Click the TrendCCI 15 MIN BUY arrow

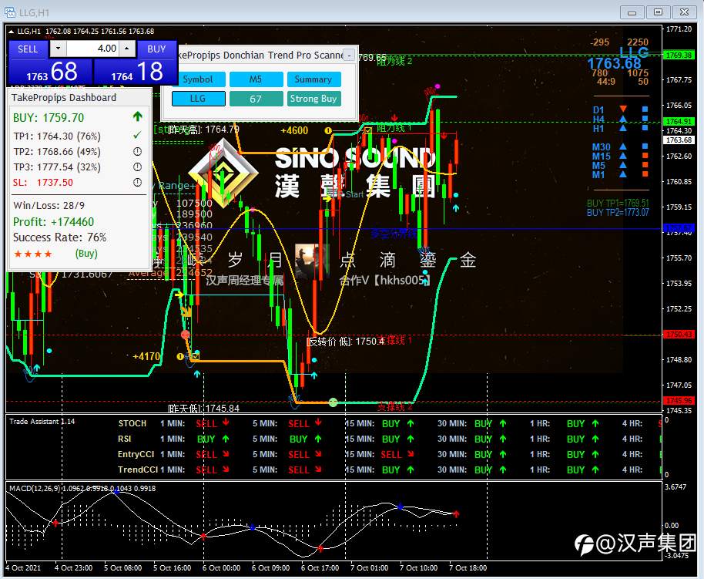411,470
